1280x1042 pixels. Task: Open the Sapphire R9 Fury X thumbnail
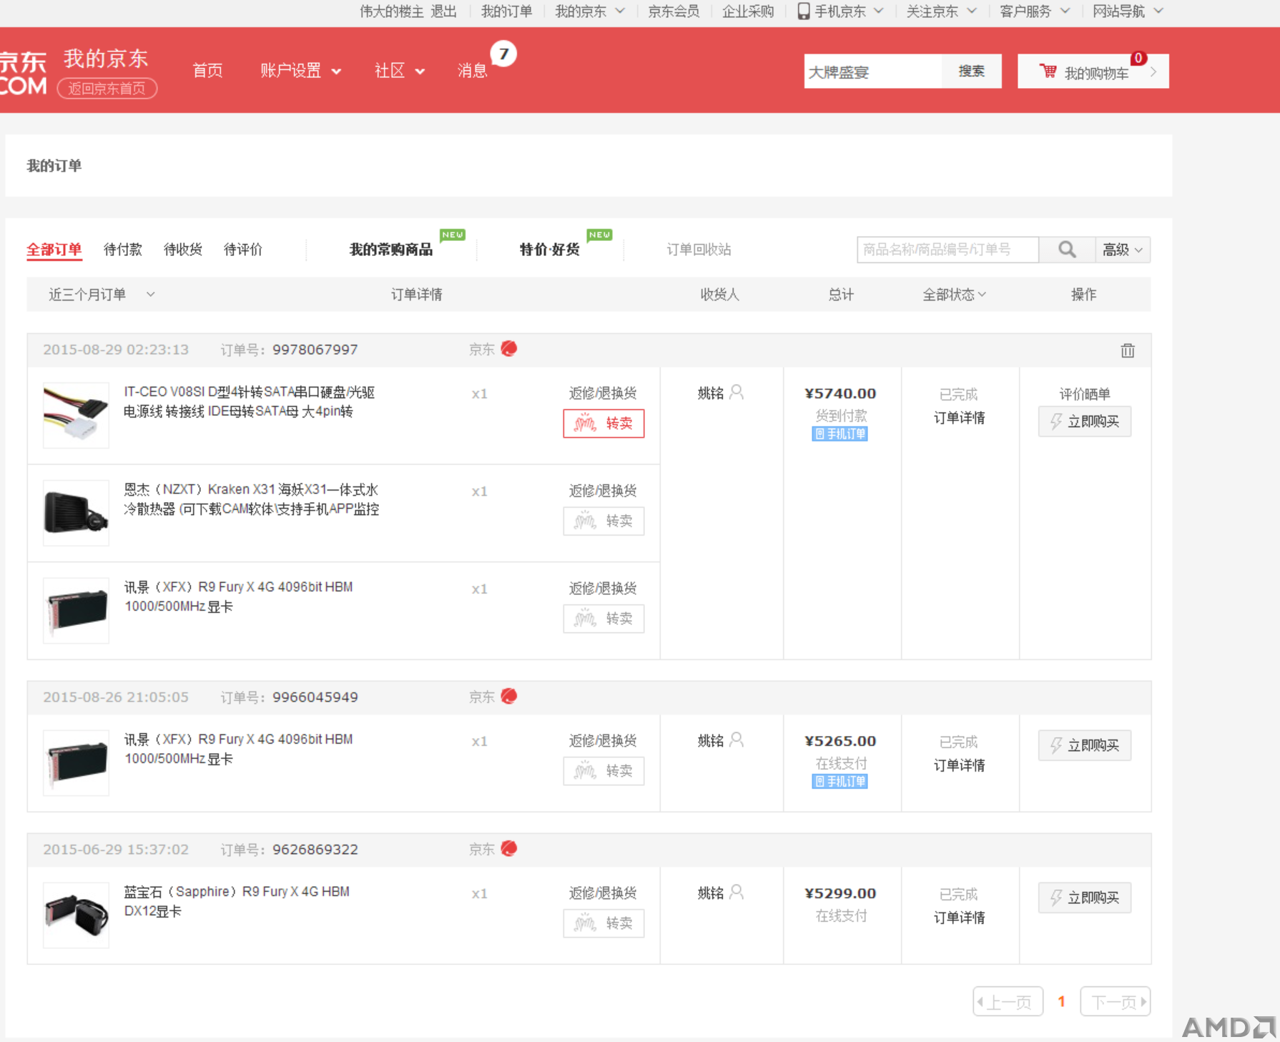(76, 915)
